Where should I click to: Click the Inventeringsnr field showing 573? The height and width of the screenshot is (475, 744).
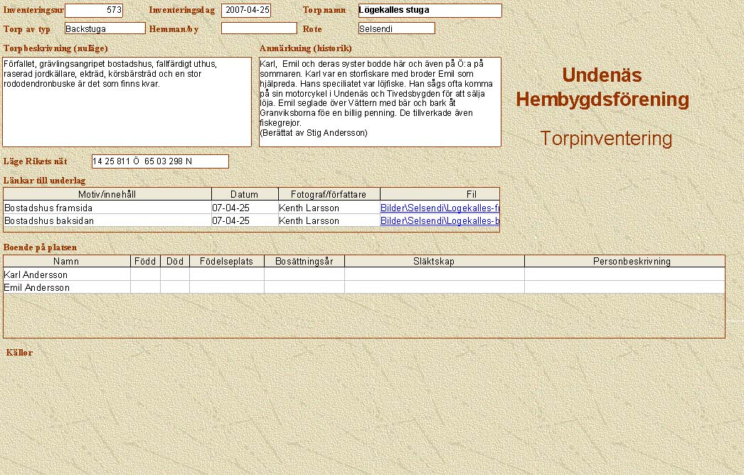tap(93, 11)
